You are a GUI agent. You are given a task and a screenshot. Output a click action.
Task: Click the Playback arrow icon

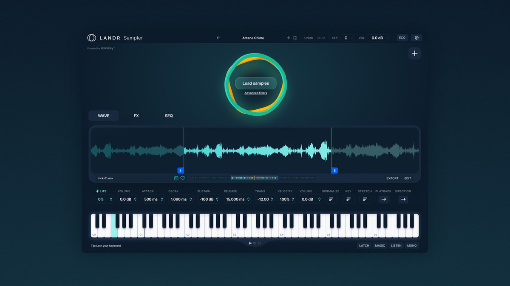coord(383,199)
